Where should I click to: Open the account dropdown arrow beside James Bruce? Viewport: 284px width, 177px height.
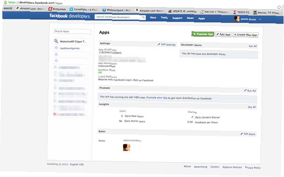click(260, 19)
